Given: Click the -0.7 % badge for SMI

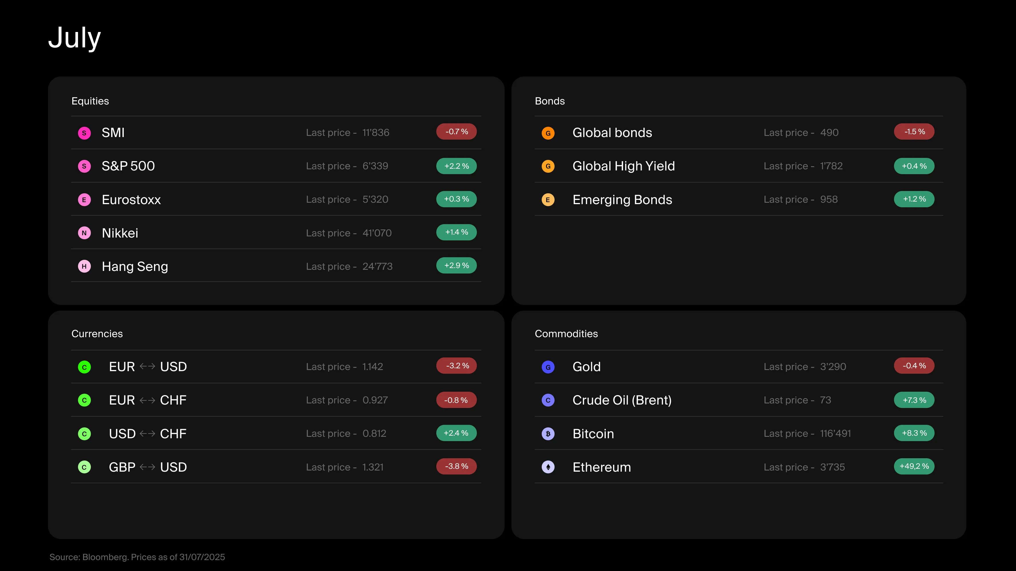Looking at the screenshot, I should point(456,132).
